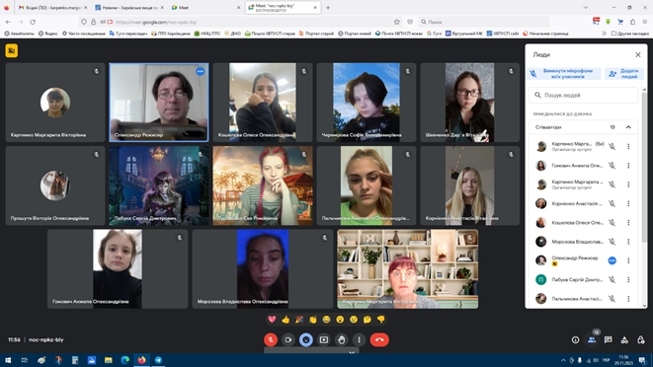Raise hand using the hand icon
The height and width of the screenshot is (367, 653).
click(x=342, y=340)
